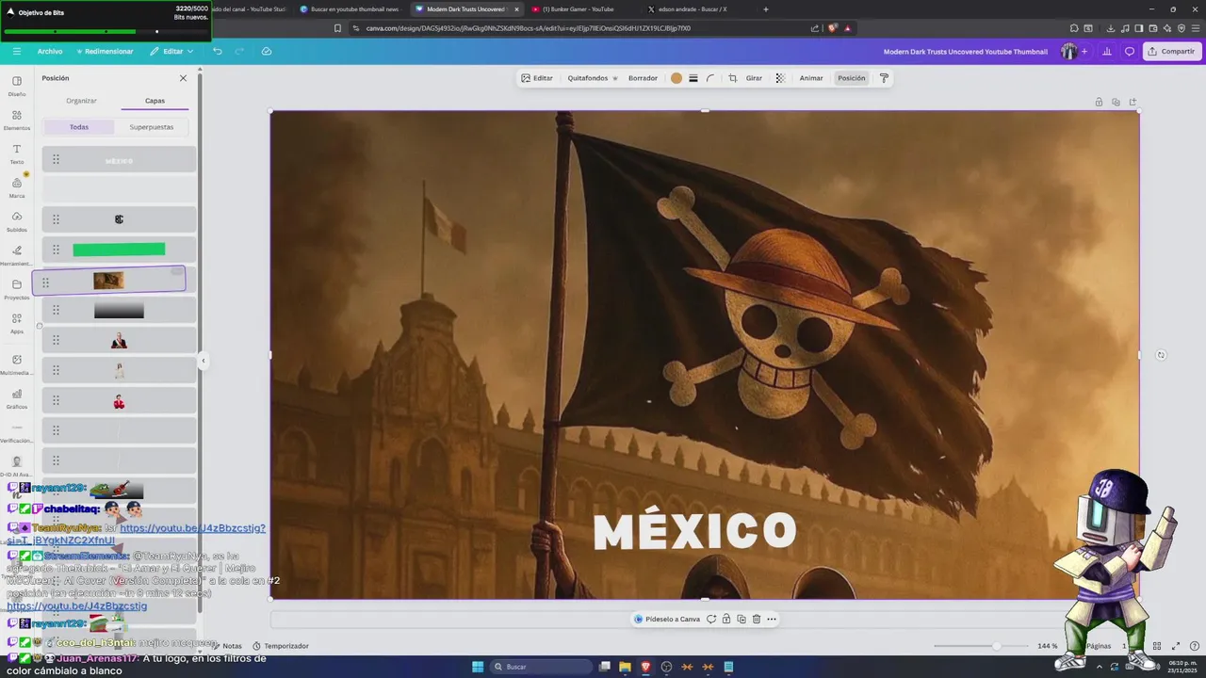Open the Marca brand panel
The width and height of the screenshot is (1206, 678).
point(17,187)
